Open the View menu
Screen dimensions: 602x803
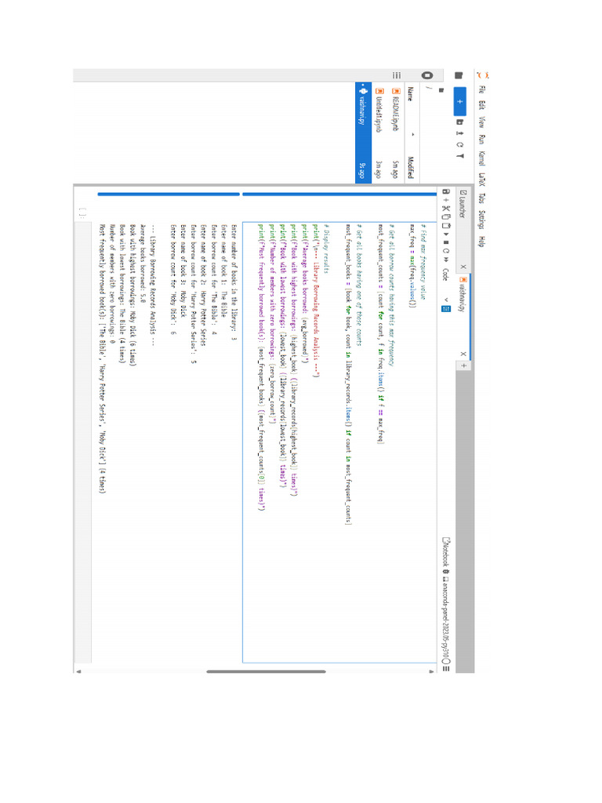click(x=481, y=122)
